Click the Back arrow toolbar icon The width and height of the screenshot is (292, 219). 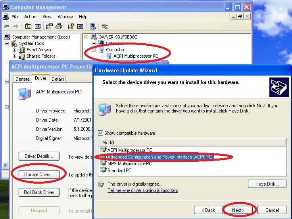tap(7, 26)
